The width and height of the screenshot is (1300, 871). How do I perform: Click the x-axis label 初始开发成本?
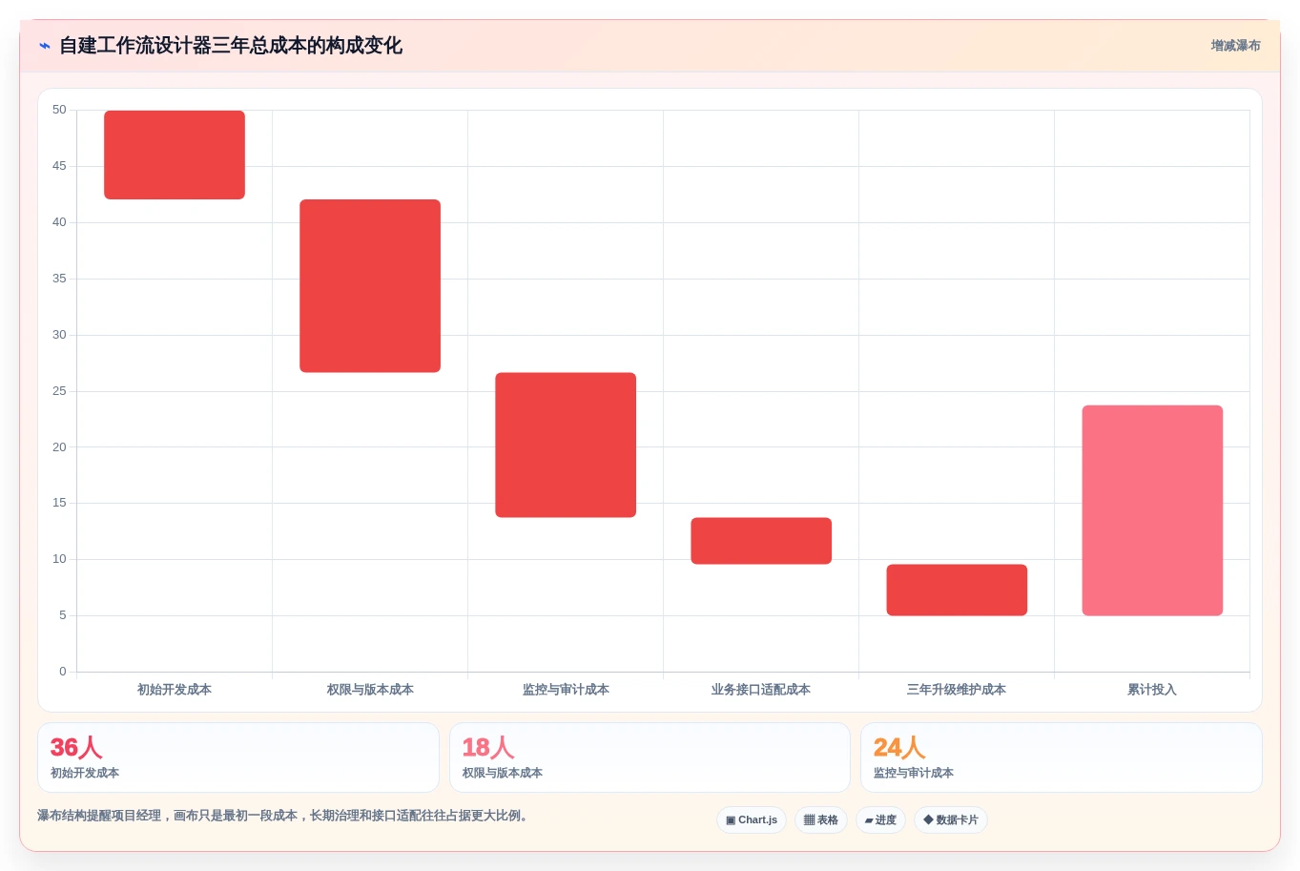[x=175, y=690]
